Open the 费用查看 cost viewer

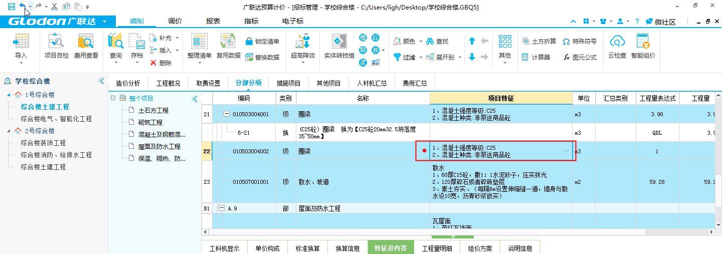(x=86, y=42)
